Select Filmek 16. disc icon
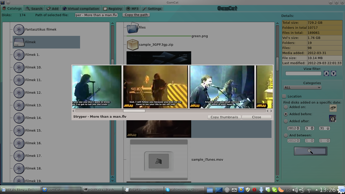This screenshot has width=345, height=194. tap(19, 143)
